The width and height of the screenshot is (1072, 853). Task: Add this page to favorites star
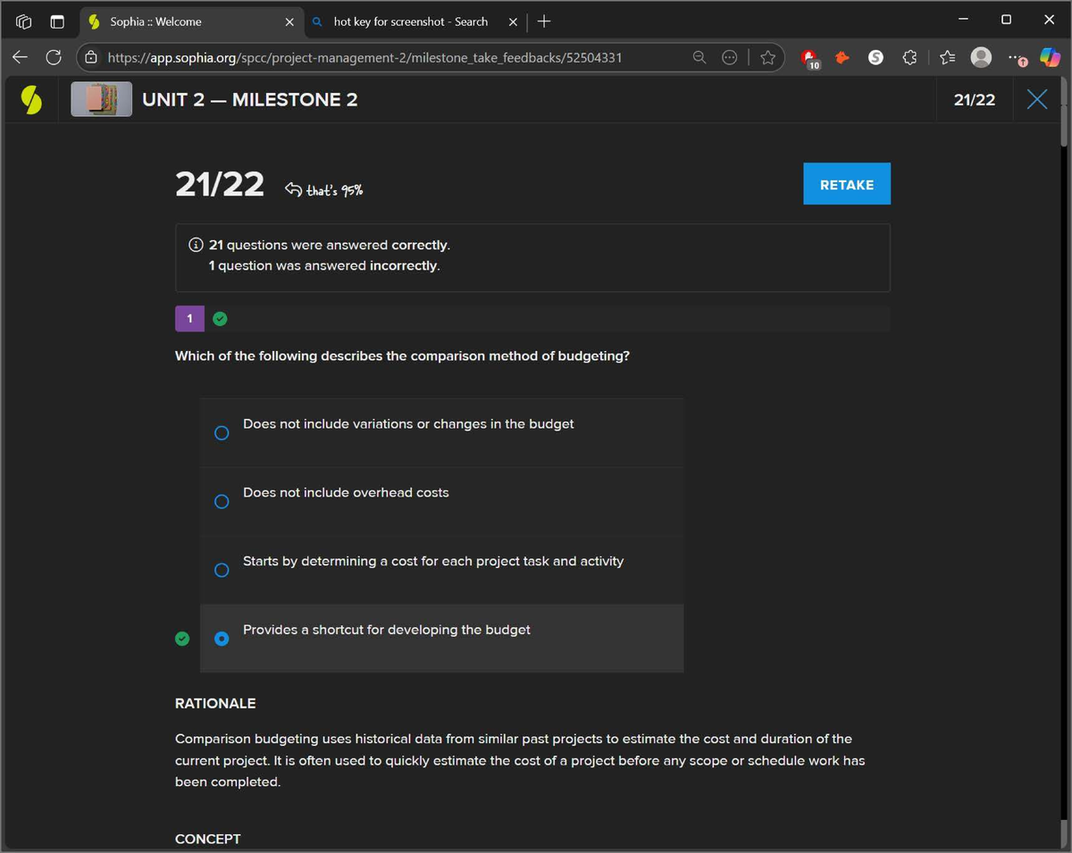(x=767, y=57)
